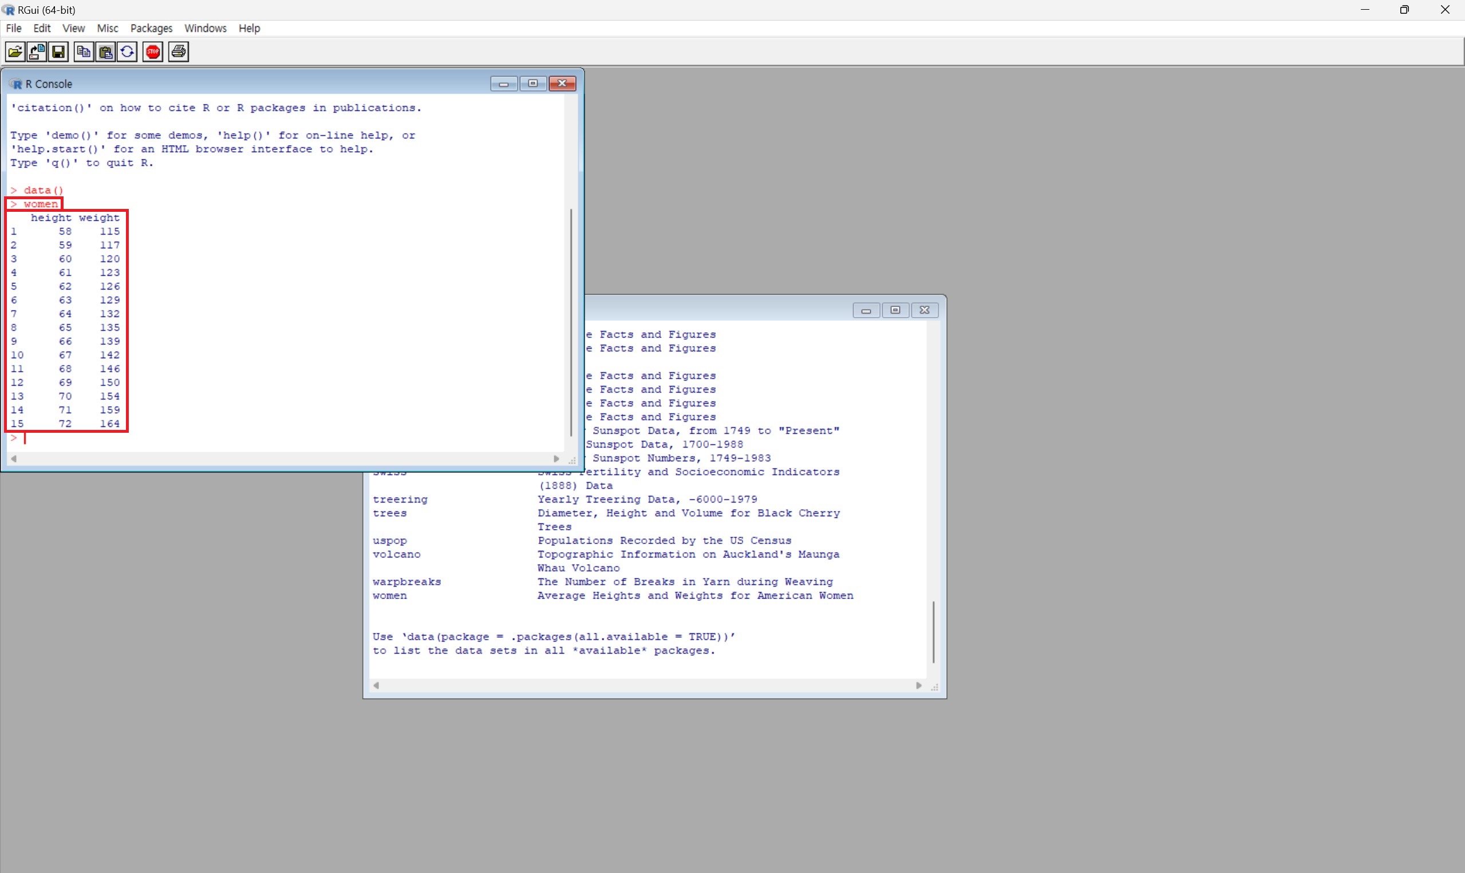Click the Paste clipboard toolbar icon
The height and width of the screenshot is (873, 1465).
[106, 52]
